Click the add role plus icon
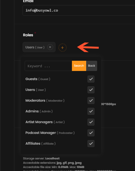The image size is (135, 171). (x=62, y=48)
